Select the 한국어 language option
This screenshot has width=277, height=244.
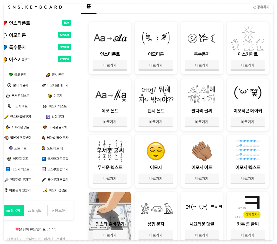click(x=14, y=210)
